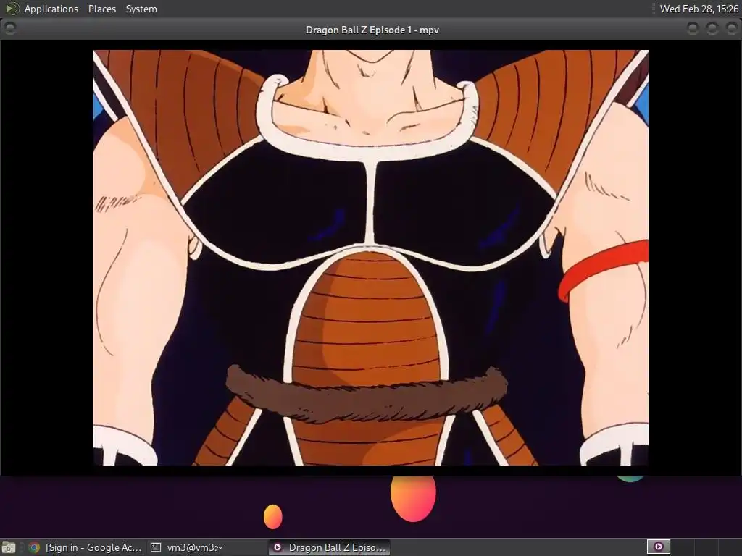The image size is (742, 556).
Task: Minimize the mpv window
Action: (x=692, y=28)
